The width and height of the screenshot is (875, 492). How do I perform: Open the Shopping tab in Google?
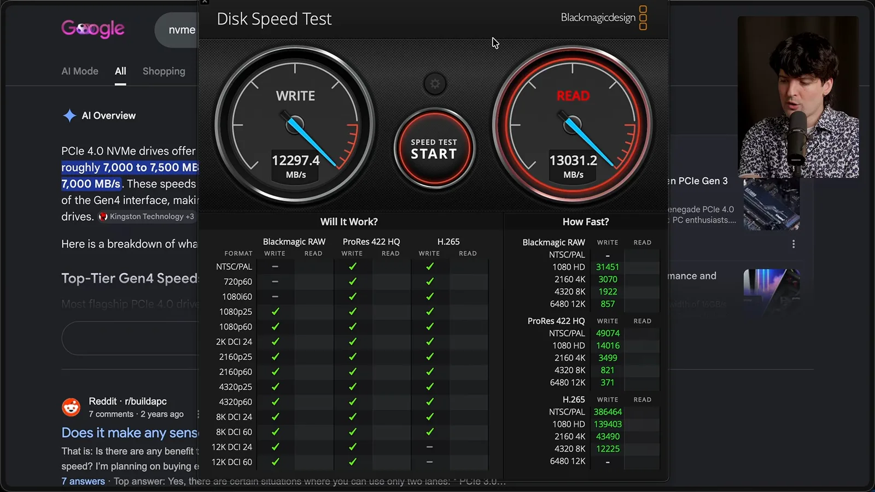point(164,71)
